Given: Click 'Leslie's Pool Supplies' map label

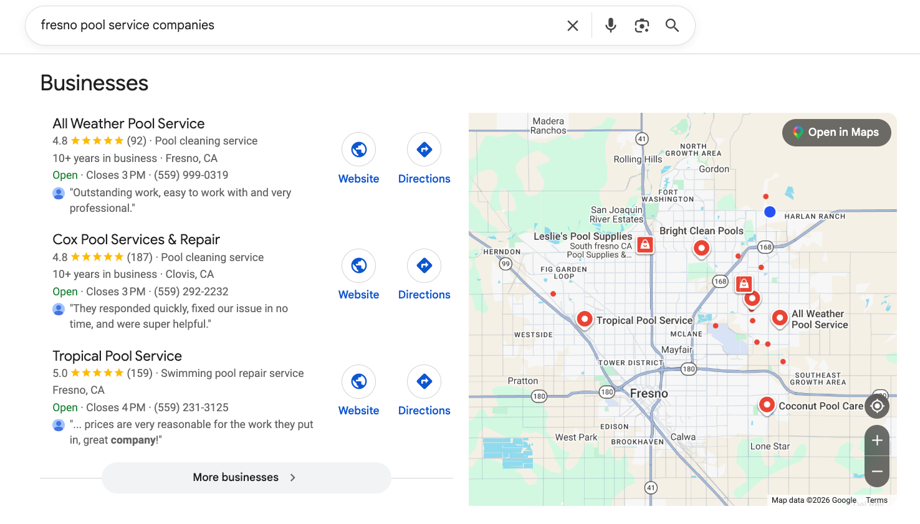Looking at the screenshot, I should point(583,236).
